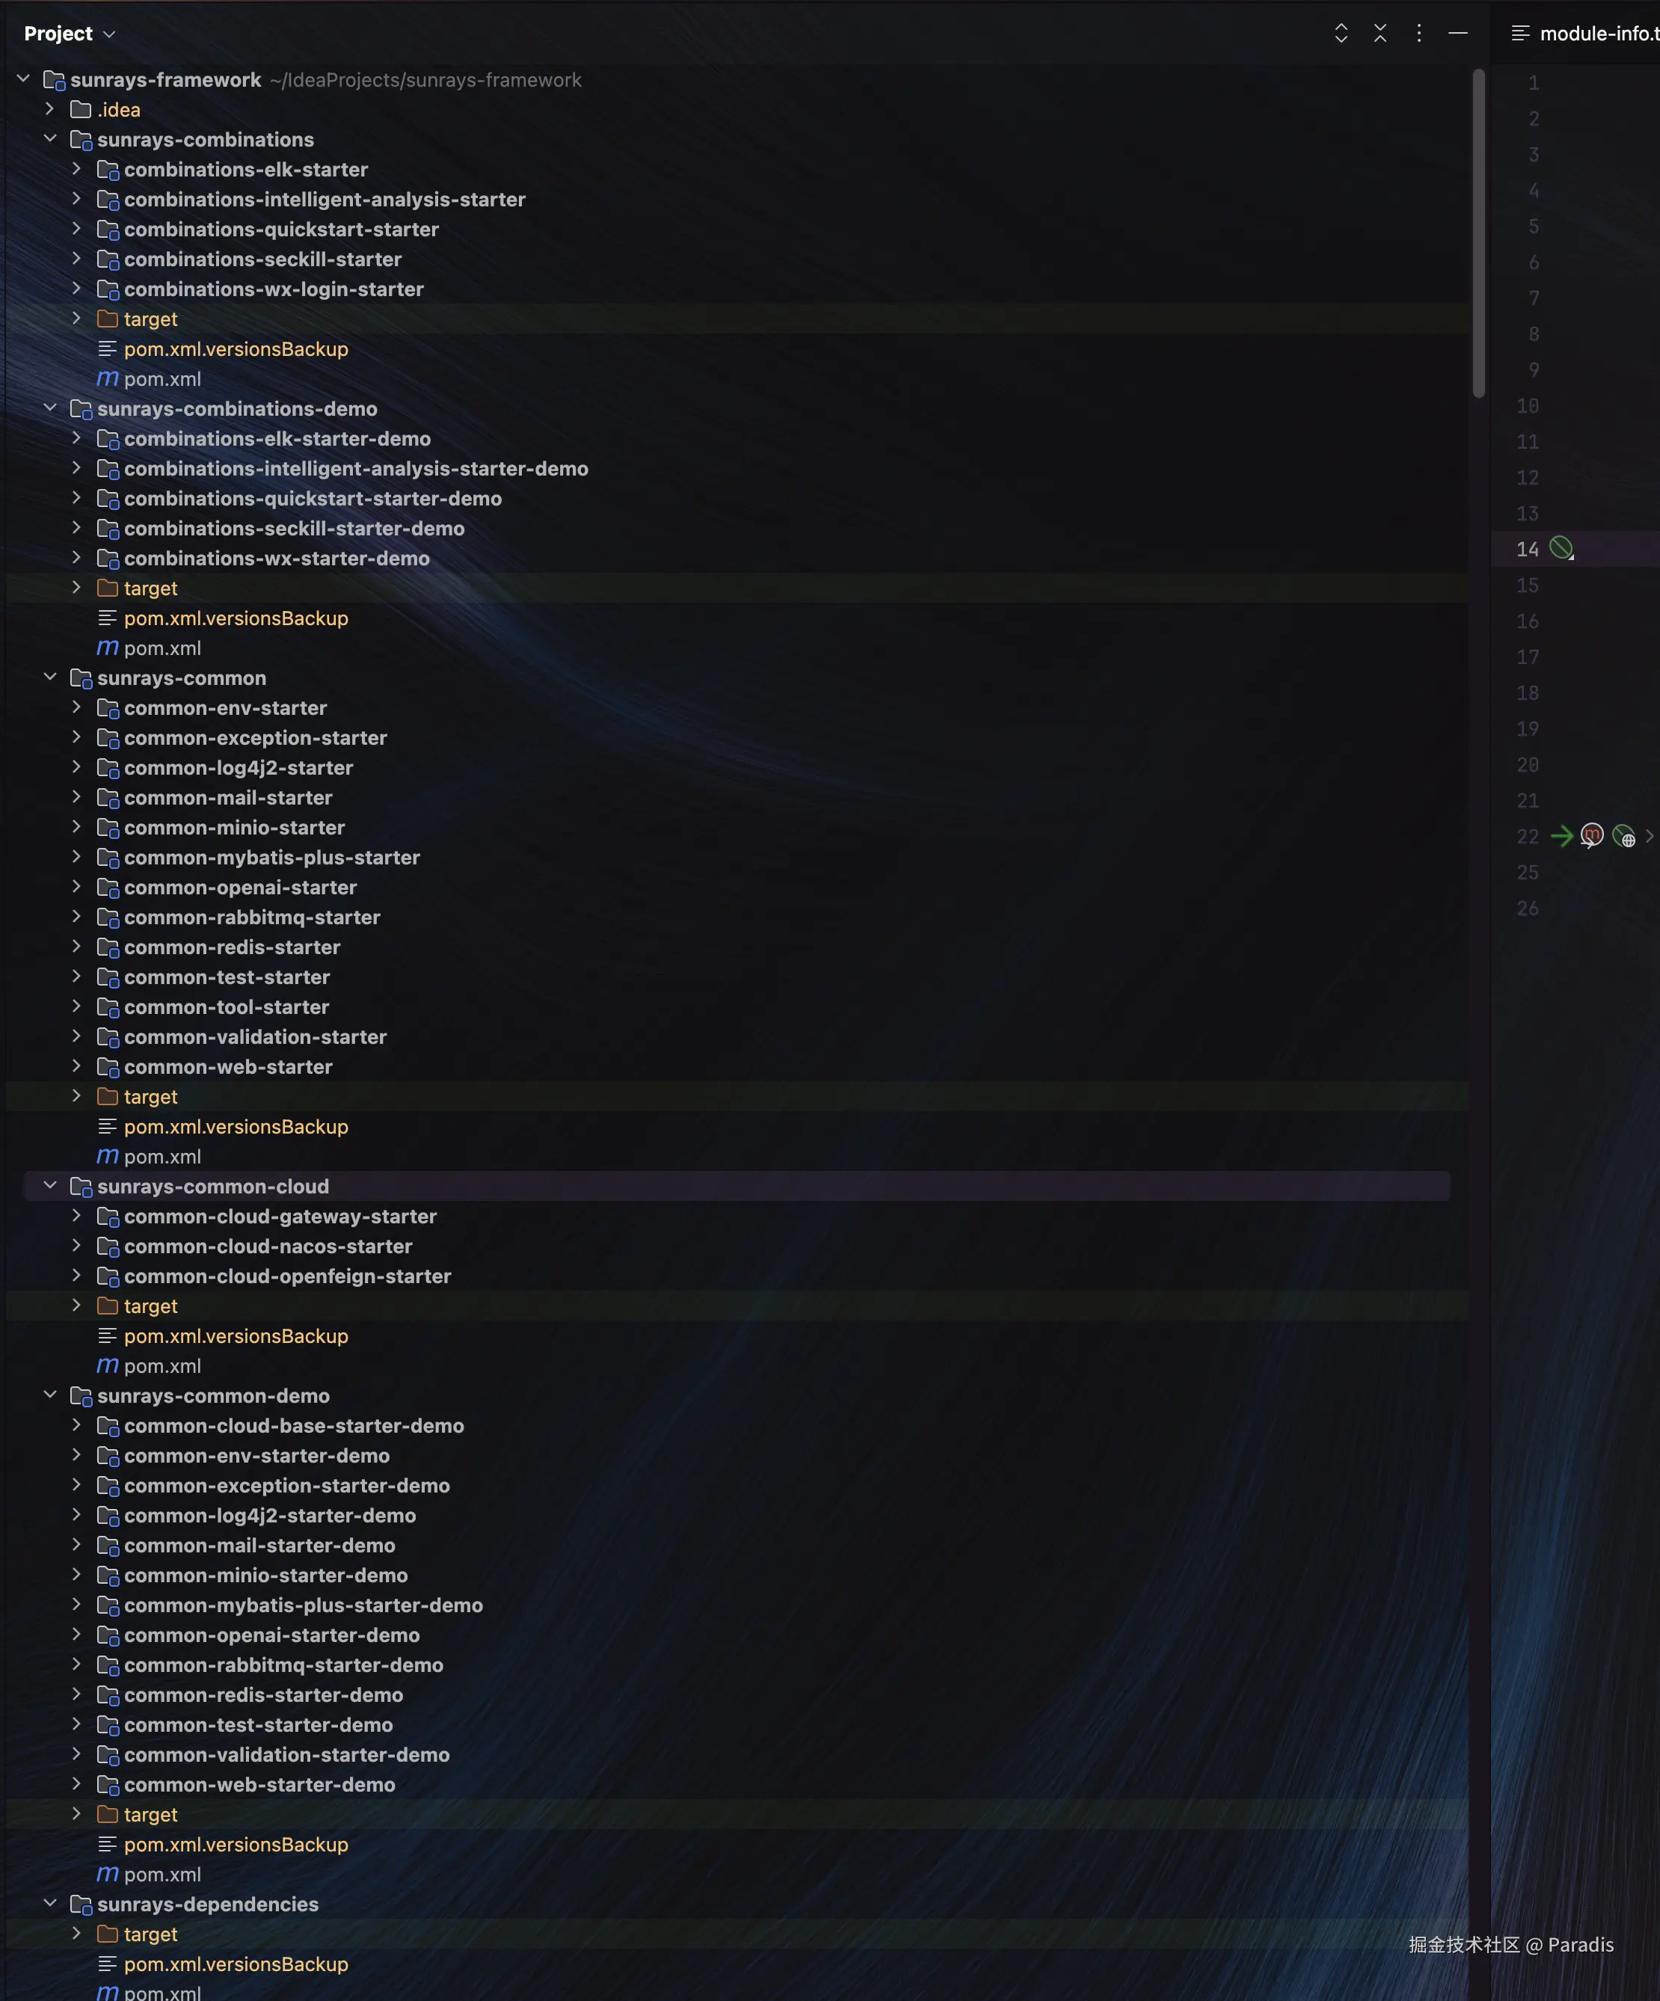Screen dimensions: 1660x2001
Task: Expand the .idea folder
Action: 49,110
